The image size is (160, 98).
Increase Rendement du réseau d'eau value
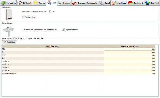tap(50, 11)
